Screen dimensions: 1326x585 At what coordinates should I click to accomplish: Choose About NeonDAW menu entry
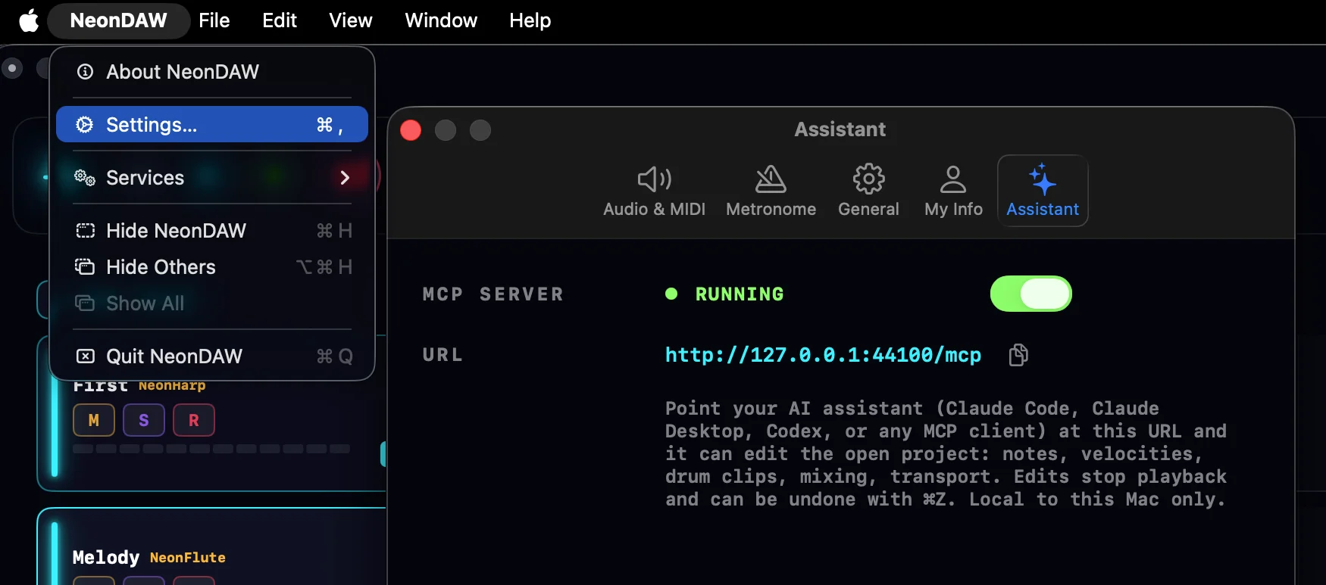[x=212, y=72]
